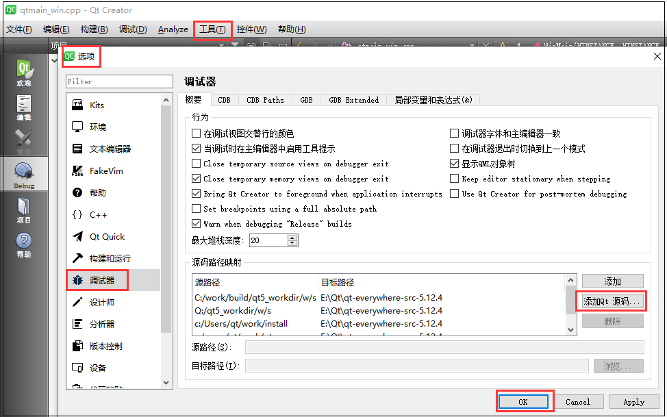The height and width of the screenshot is (417, 667).
Task: Select the Design mode icon
Action: click(24, 142)
